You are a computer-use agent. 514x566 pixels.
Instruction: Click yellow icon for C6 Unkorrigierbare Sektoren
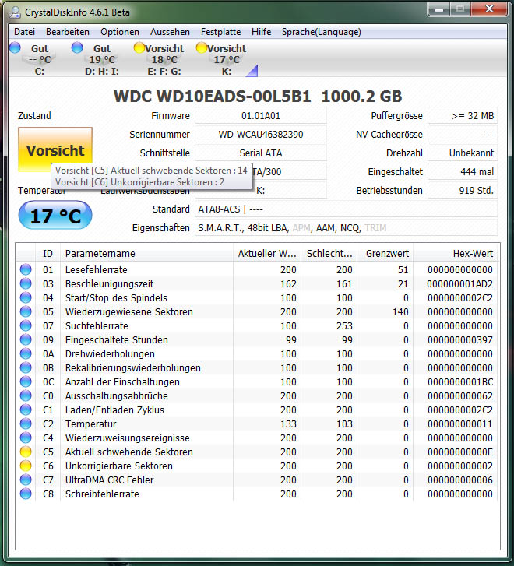coord(26,466)
